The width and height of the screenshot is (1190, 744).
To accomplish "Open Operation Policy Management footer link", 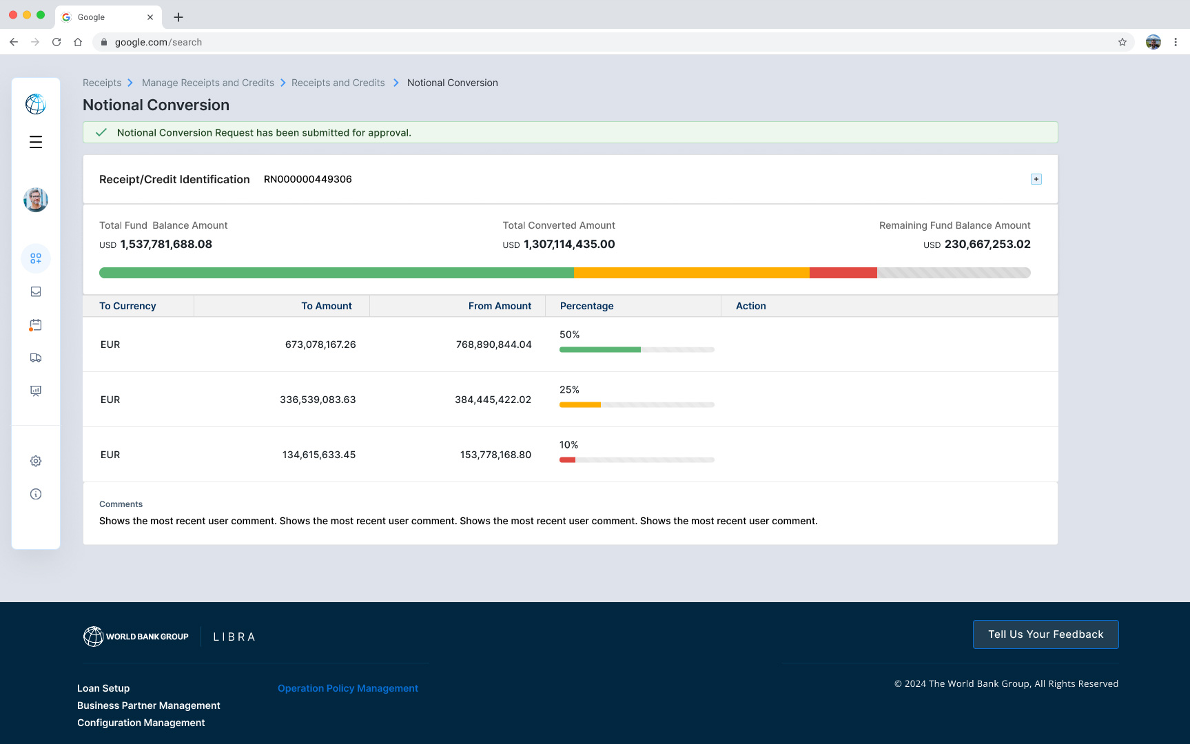I will pos(347,688).
